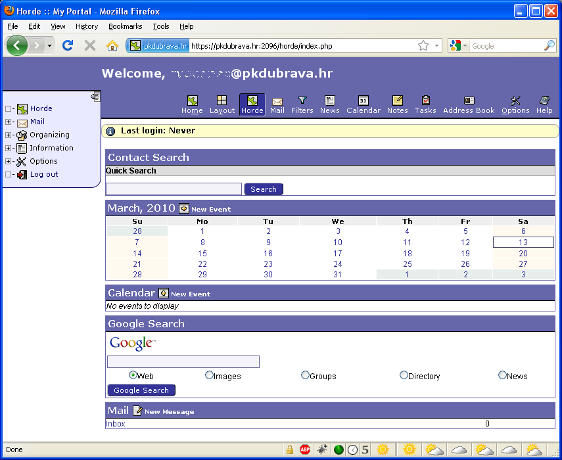Expand the Mail tree node

tap(8, 122)
